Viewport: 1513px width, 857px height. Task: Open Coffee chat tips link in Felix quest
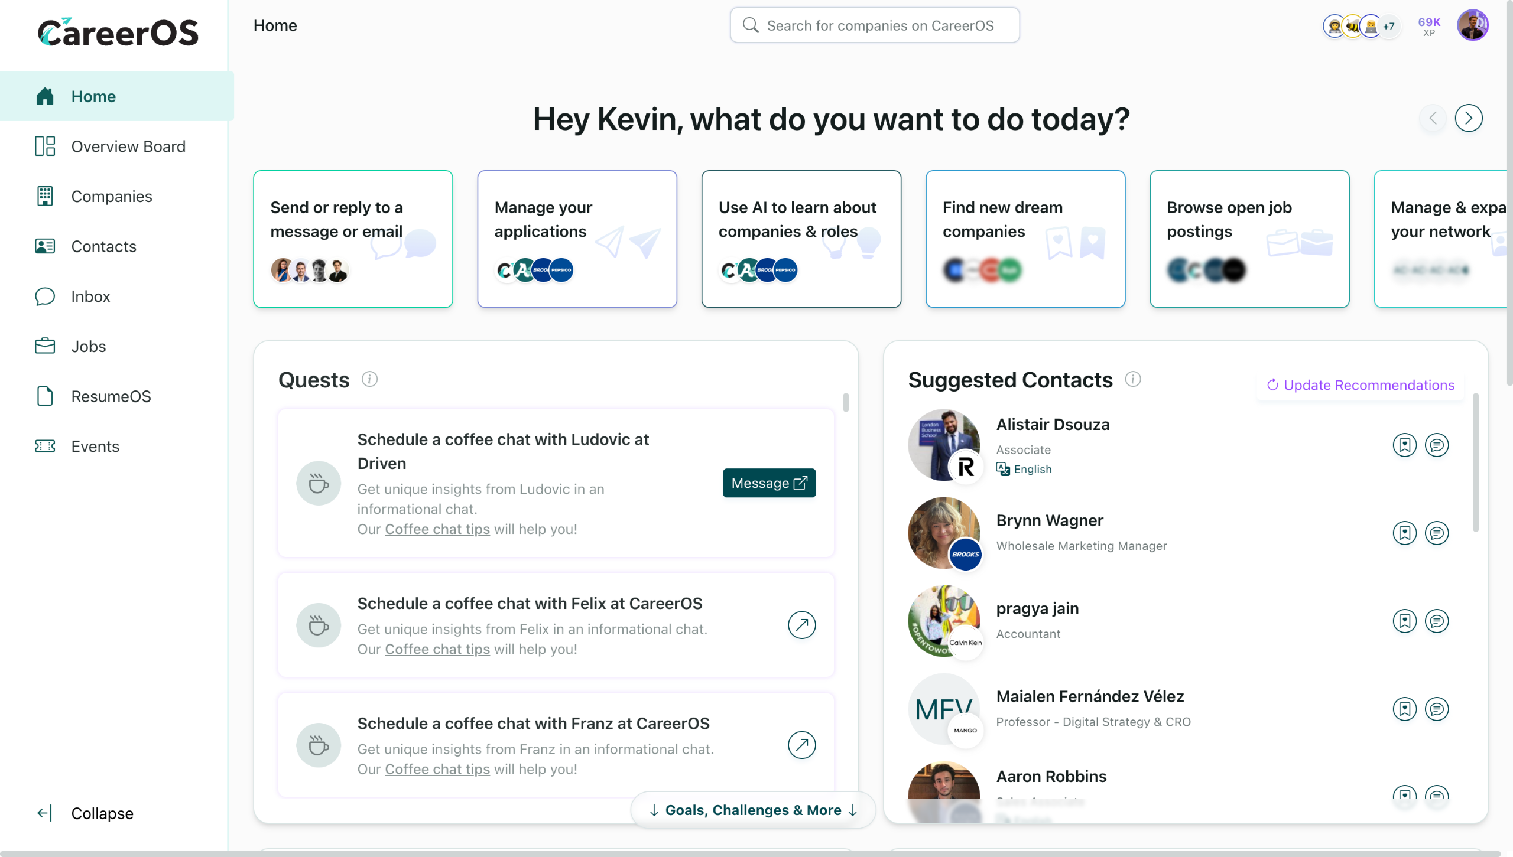click(x=437, y=649)
